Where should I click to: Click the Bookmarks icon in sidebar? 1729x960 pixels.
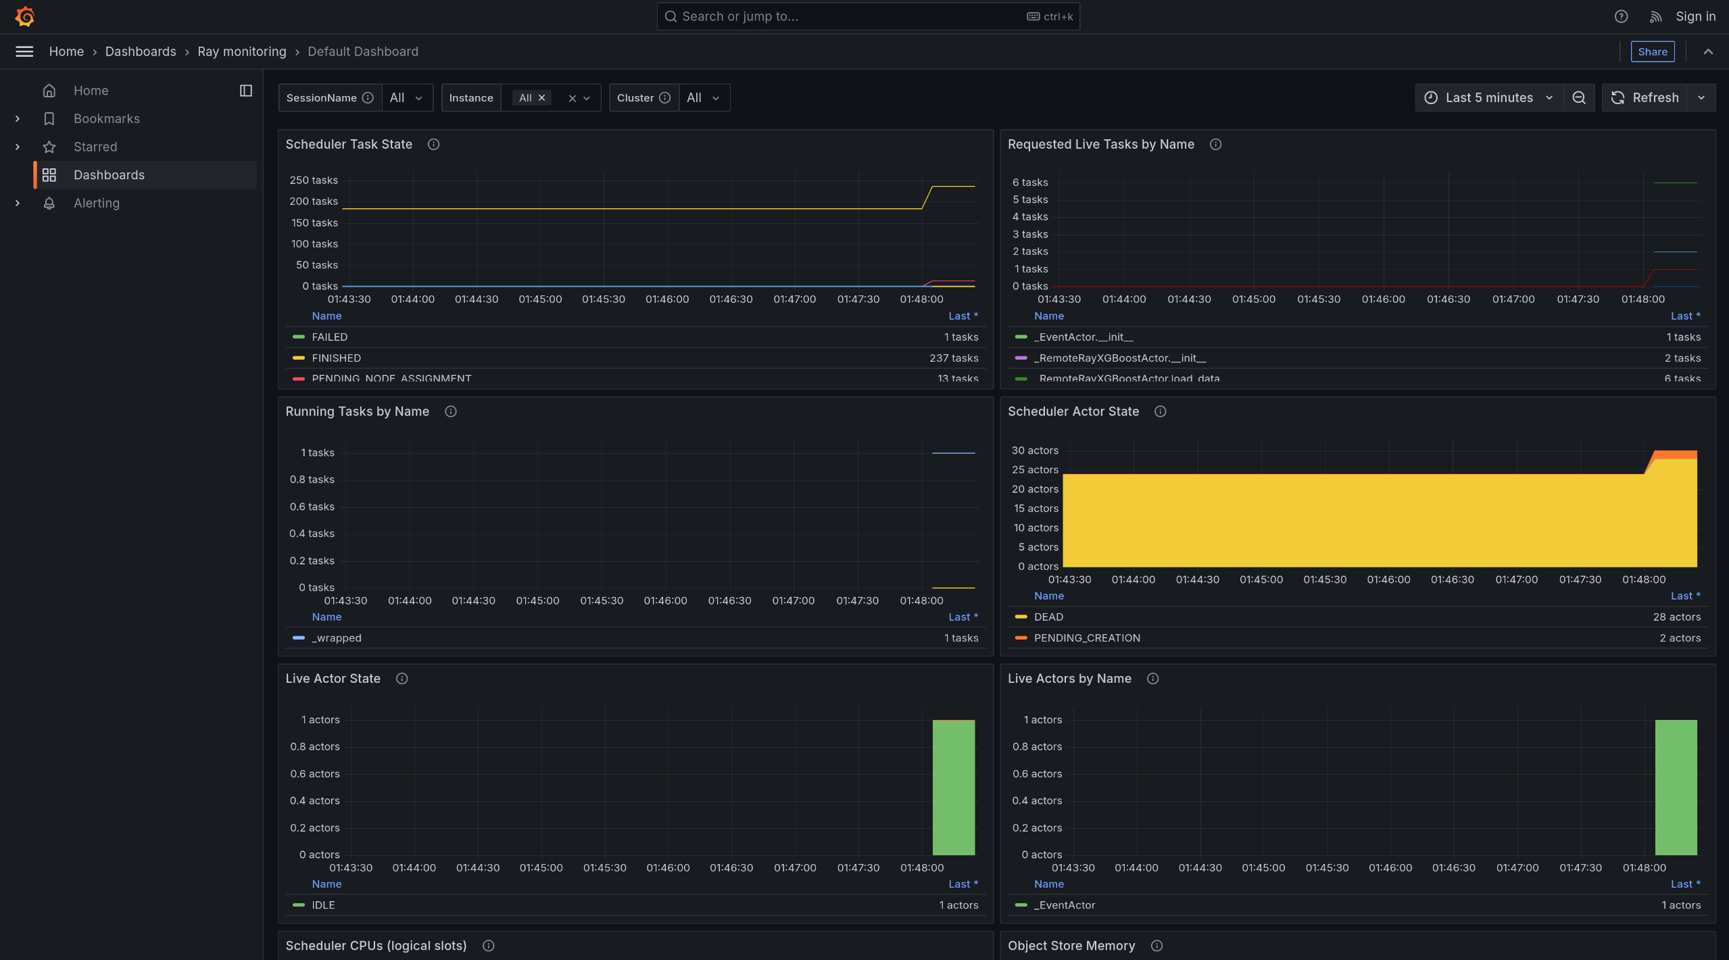[49, 118]
